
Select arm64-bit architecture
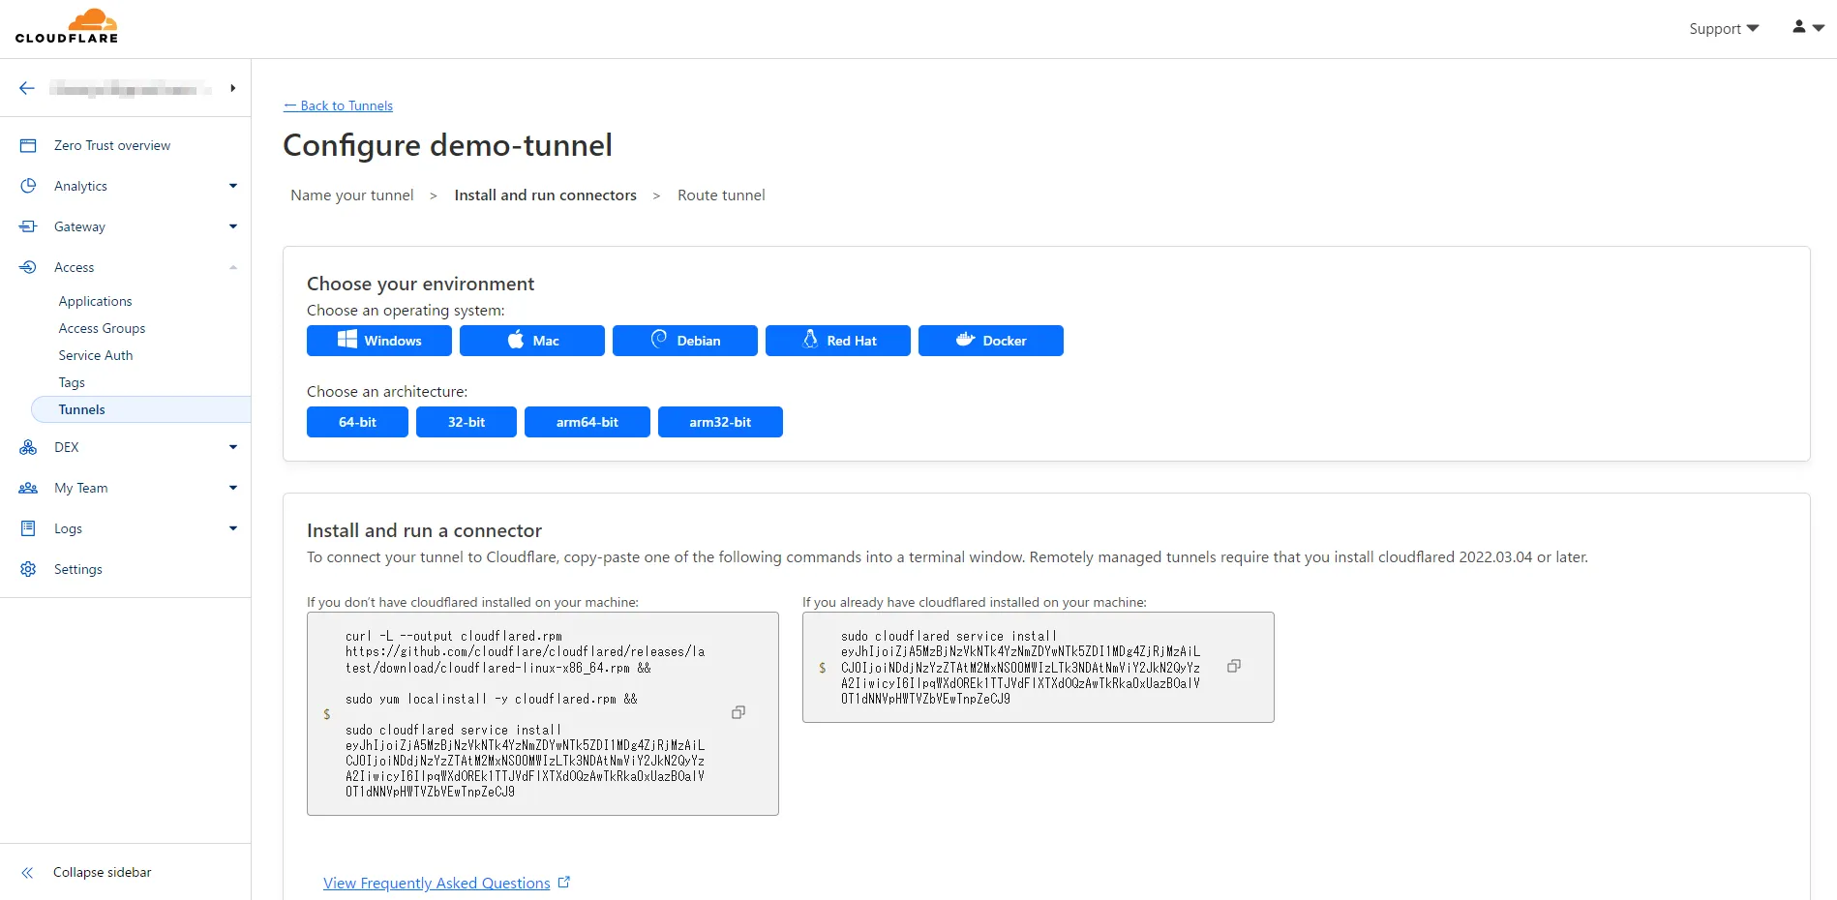(587, 422)
